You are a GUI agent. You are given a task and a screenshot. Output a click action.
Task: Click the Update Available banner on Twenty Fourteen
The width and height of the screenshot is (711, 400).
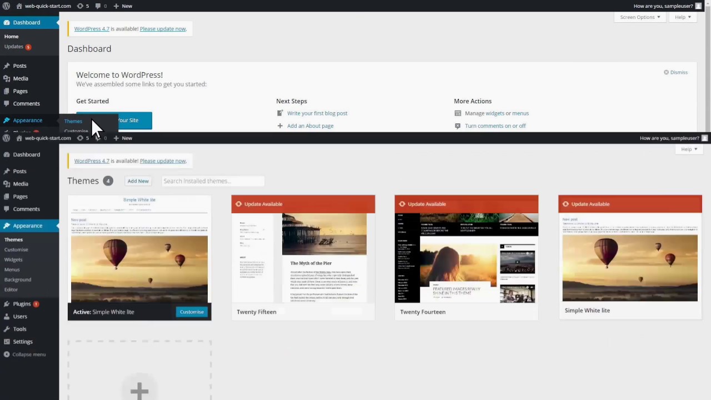click(467, 204)
